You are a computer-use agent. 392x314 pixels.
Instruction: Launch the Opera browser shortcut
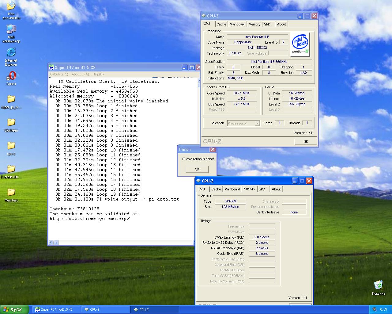click(x=11, y=78)
